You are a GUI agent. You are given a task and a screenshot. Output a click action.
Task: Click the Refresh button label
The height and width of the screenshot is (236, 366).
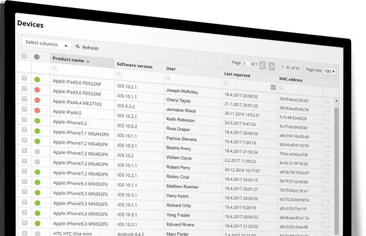coord(90,48)
